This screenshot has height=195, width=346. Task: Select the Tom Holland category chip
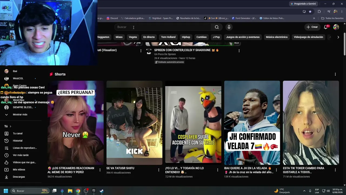(x=168, y=37)
